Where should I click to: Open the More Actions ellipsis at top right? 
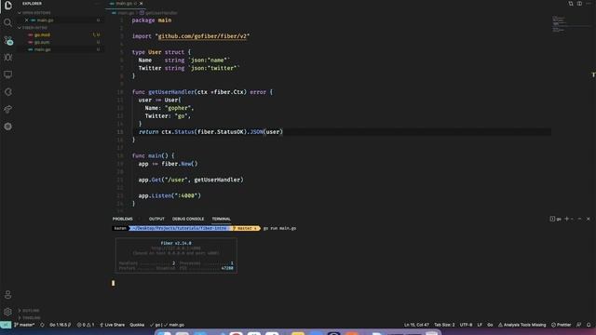(x=588, y=4)
